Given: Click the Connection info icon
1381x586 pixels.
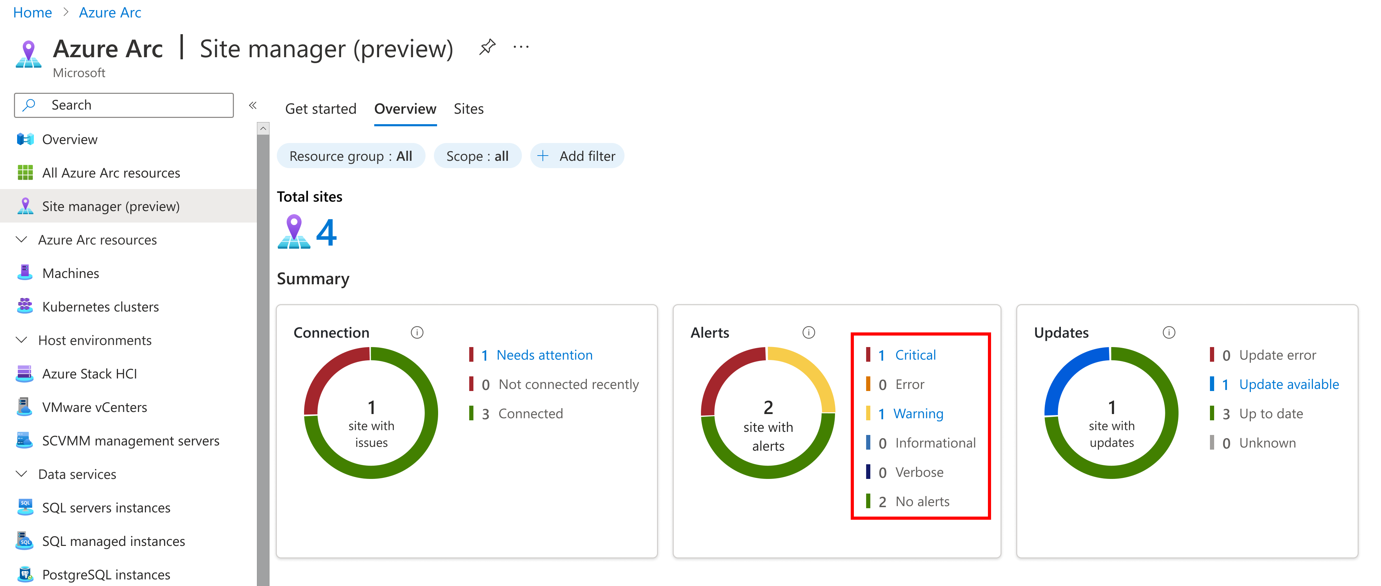Looking at the screenshot, I should coord(416,333).
